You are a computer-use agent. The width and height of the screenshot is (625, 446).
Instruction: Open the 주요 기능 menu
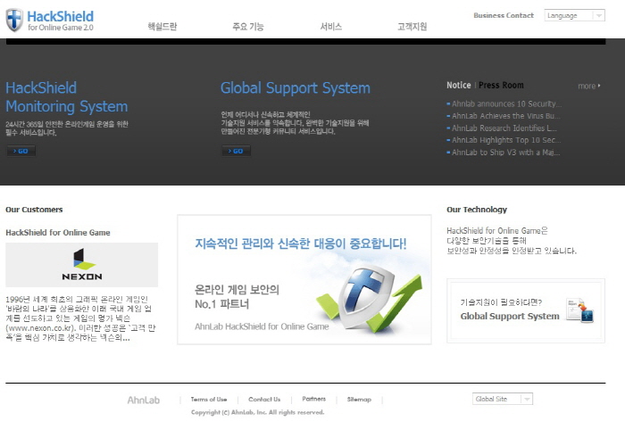tap(248, 27)
